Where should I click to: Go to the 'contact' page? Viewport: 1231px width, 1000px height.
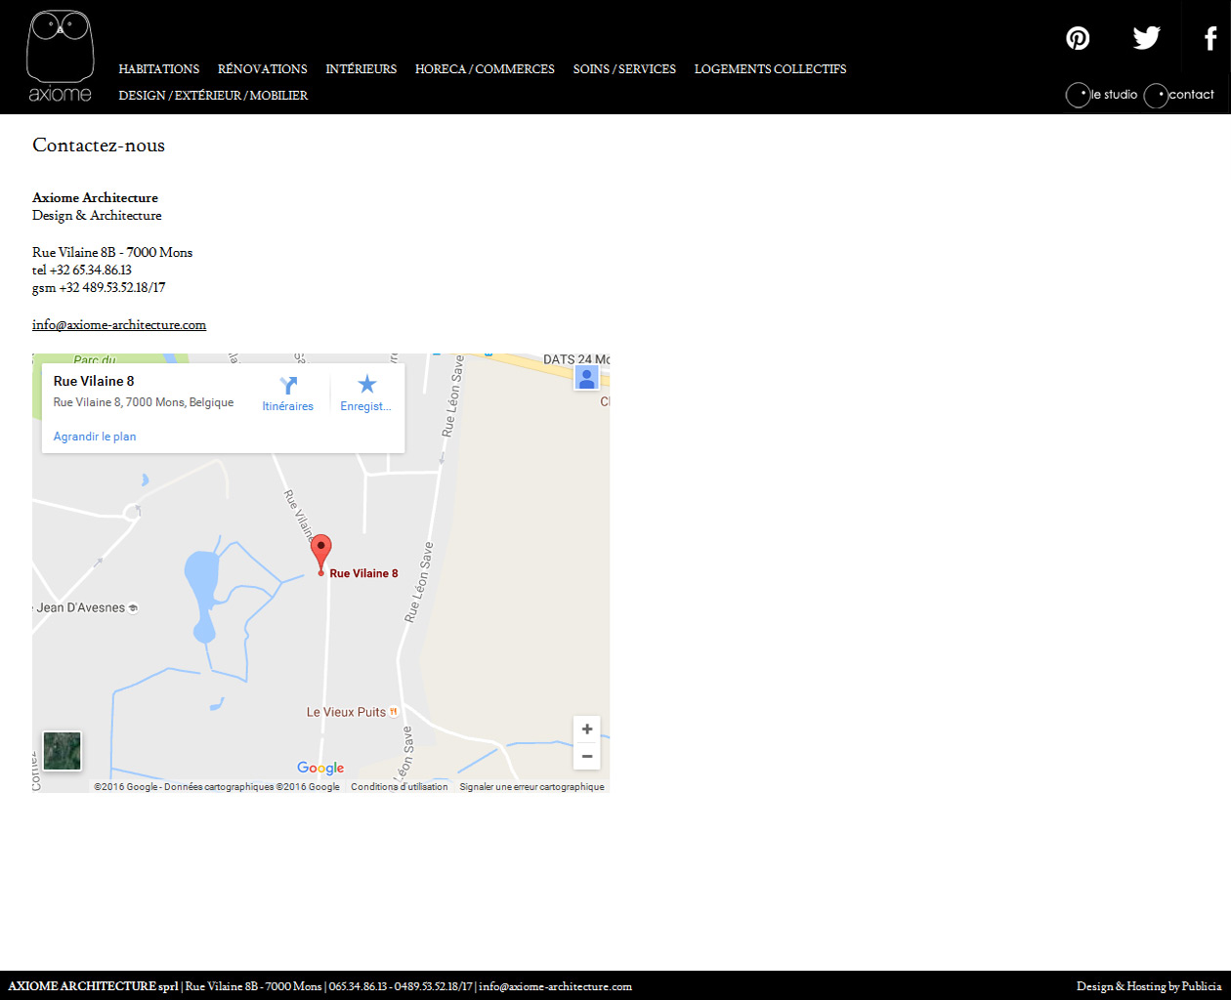tap(1179, 95)
